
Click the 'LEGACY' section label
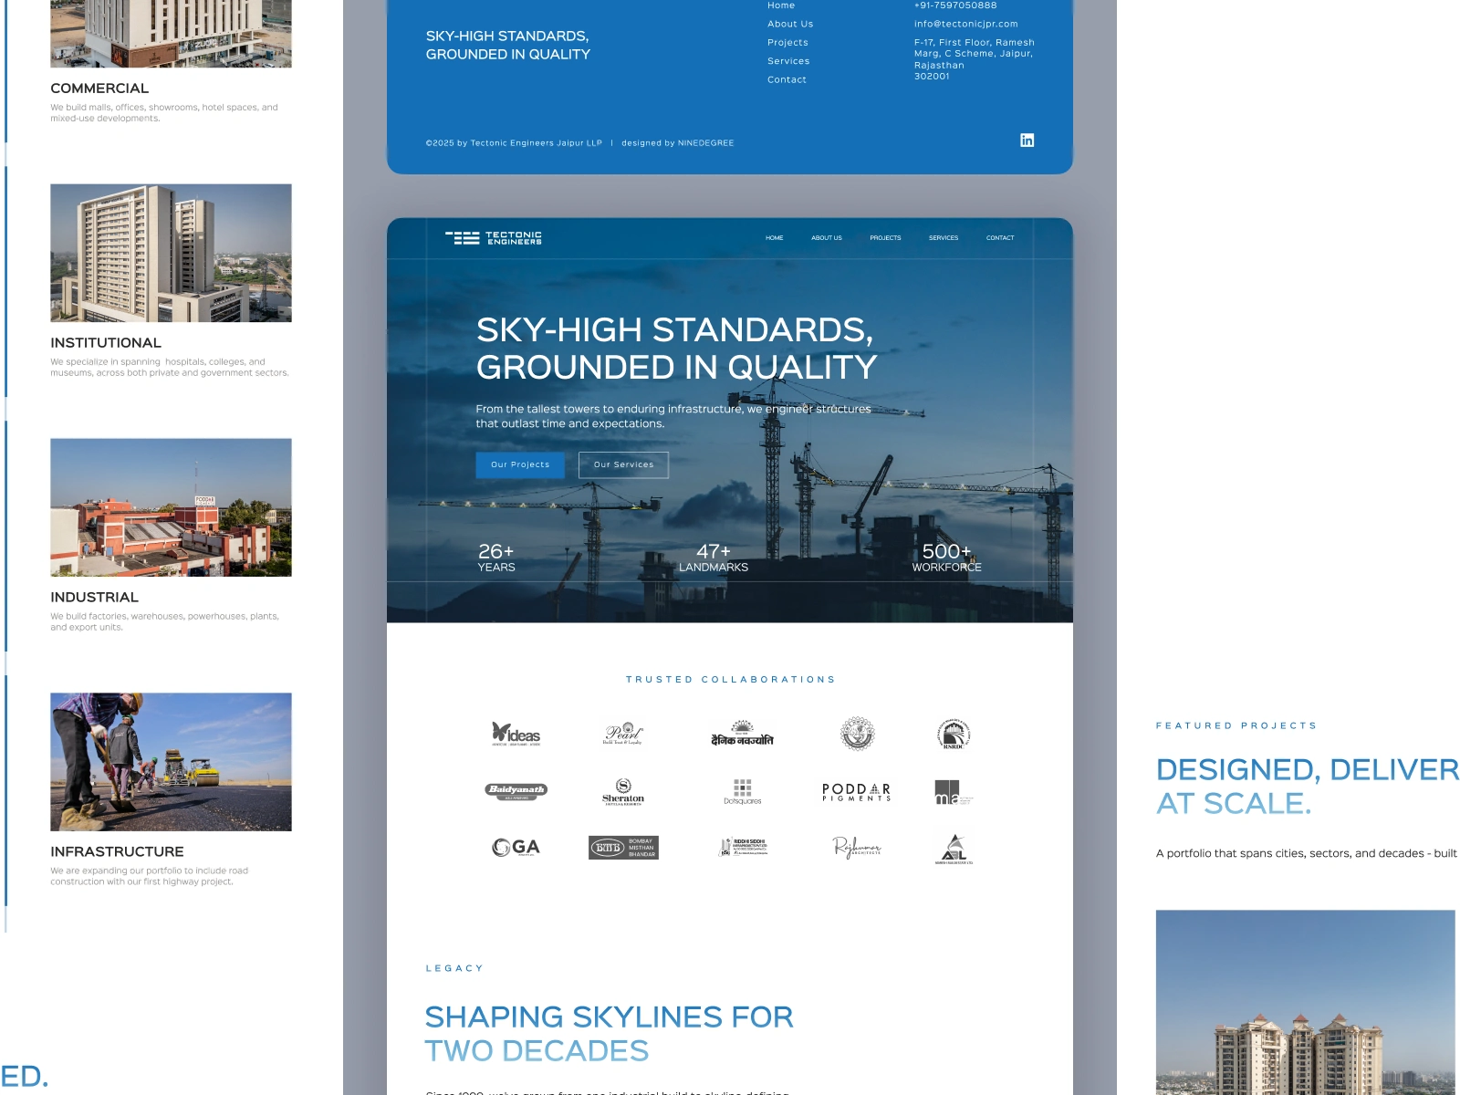454,968
